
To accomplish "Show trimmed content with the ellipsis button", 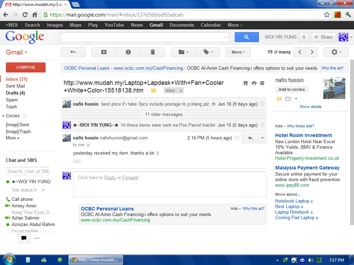I will click(77, 161).
